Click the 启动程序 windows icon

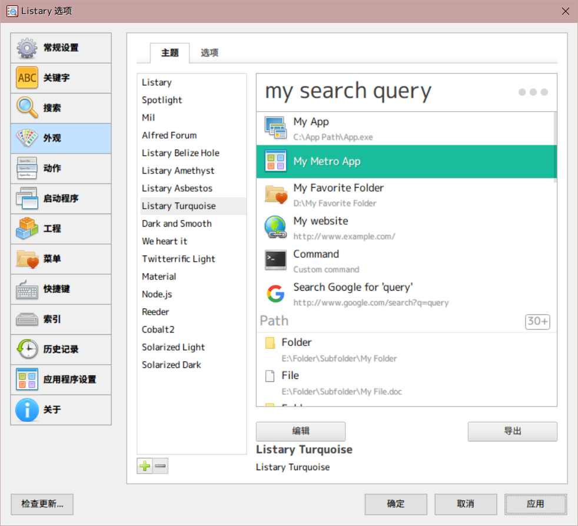click(x=27, y=198)
